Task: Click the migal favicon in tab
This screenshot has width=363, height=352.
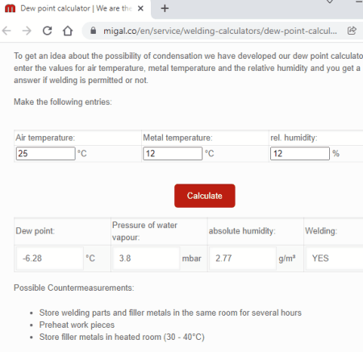Action: pyautogui.click(x=10, y=9)
